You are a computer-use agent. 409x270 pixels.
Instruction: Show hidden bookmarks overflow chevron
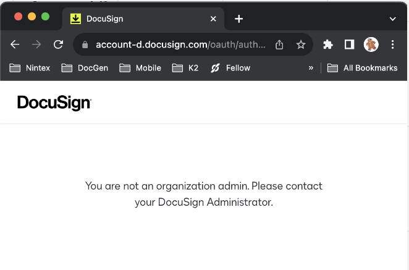[311, 68]
